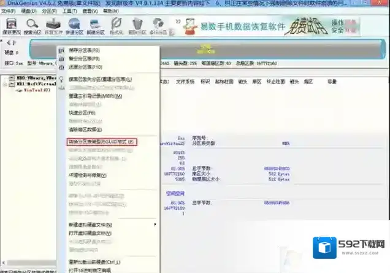Open the 文件(F) menu
This screenshot has height=273, width=390.
pos(8,11)
